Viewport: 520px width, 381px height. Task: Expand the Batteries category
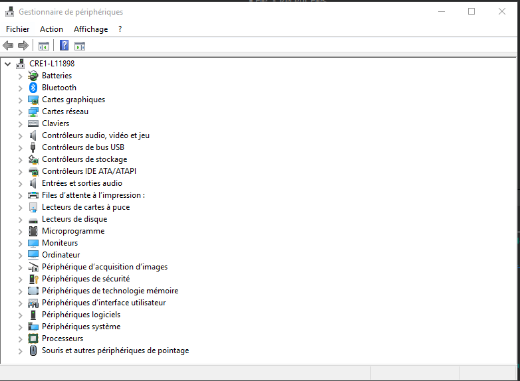(x=20, y=76)
